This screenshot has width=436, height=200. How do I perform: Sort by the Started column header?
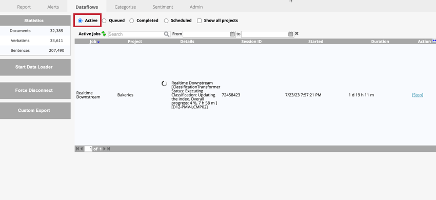(x=315, y=42)
